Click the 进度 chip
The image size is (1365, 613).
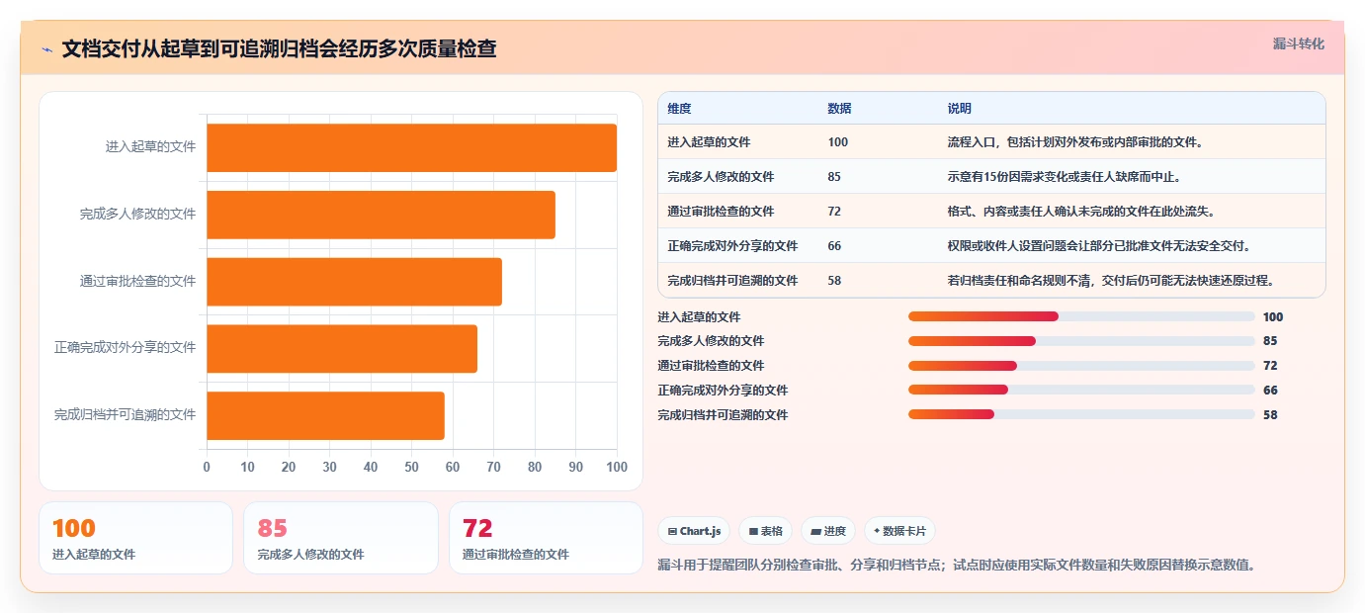tap(828, 531)
